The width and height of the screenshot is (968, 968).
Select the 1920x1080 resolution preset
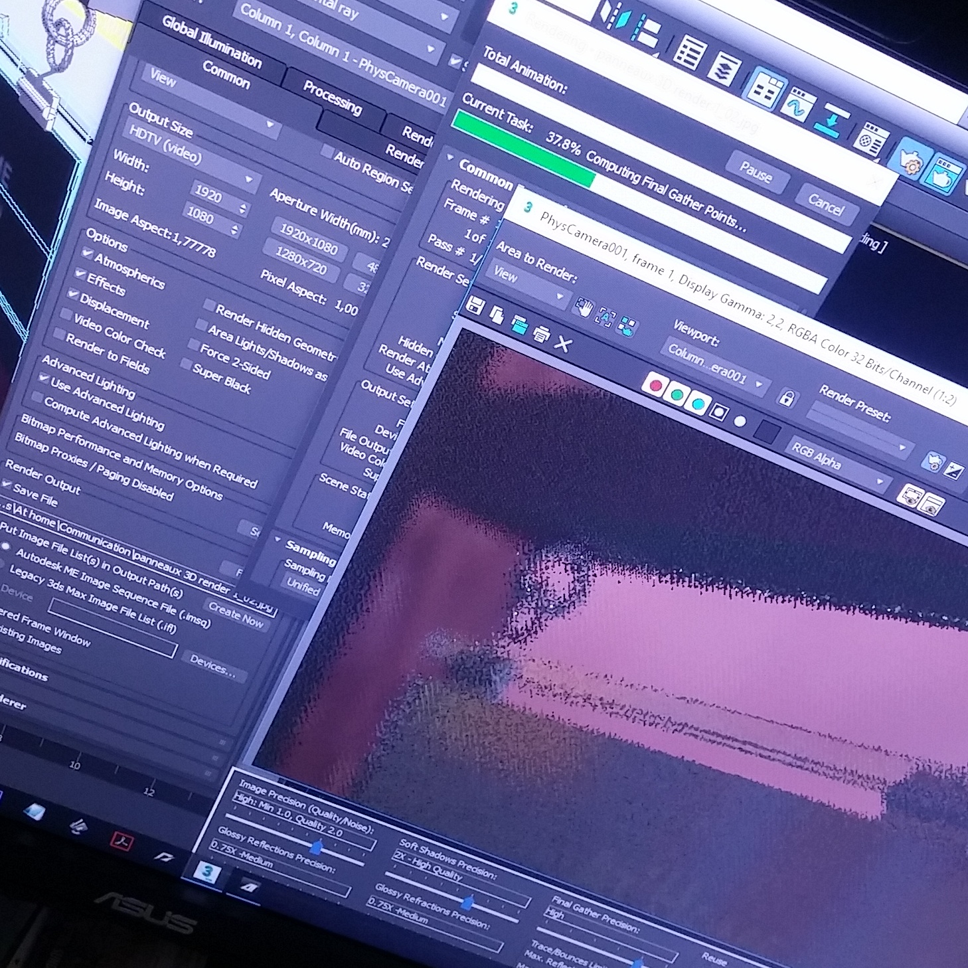click(x=308, y=238)
